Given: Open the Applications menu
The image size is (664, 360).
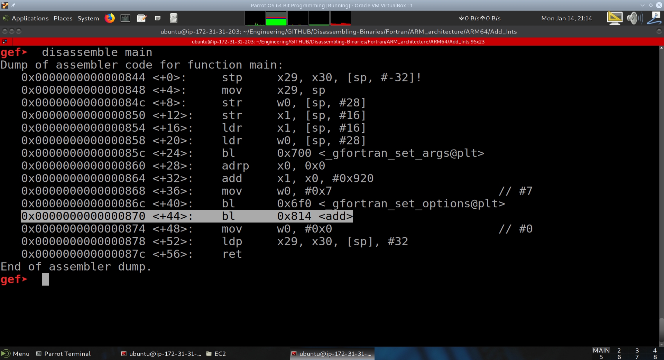Looking at the screenshot, I should (x=26, y=18).
